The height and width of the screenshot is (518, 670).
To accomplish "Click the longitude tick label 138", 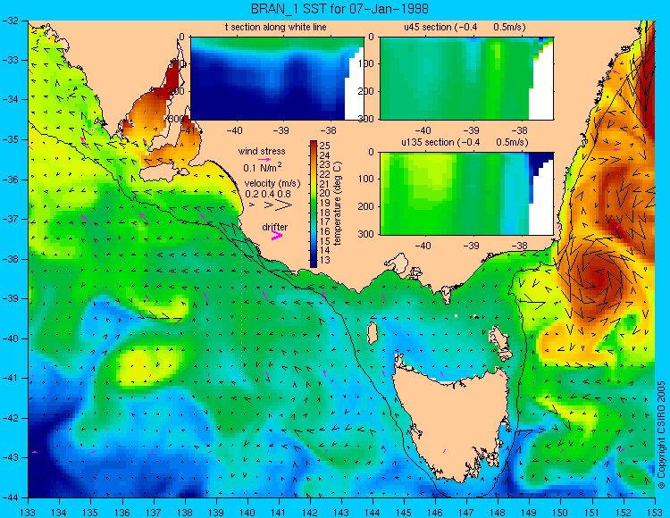I will 185,512.
